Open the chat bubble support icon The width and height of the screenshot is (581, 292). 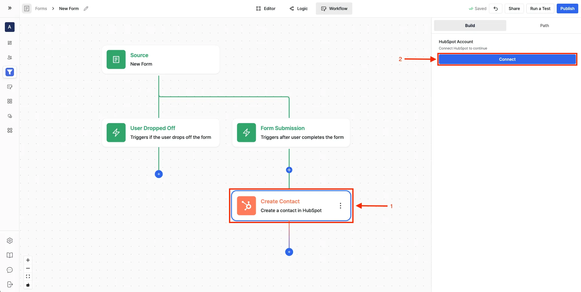10,270
